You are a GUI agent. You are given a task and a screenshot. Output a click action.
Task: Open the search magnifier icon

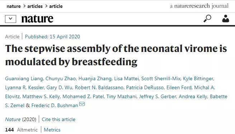[207, 19]
